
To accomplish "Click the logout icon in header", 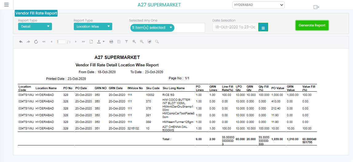I will point(316,7).
